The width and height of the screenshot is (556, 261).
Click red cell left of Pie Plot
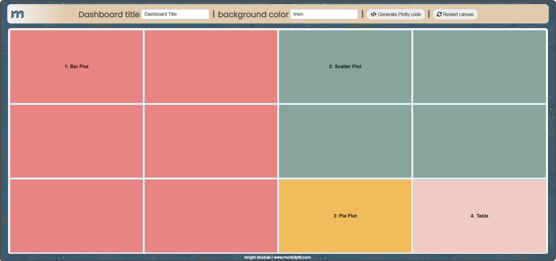(x=211, y=216)
